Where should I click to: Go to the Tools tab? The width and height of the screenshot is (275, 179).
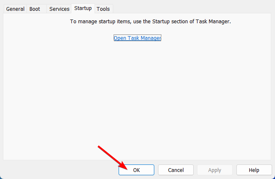[103, 9]
